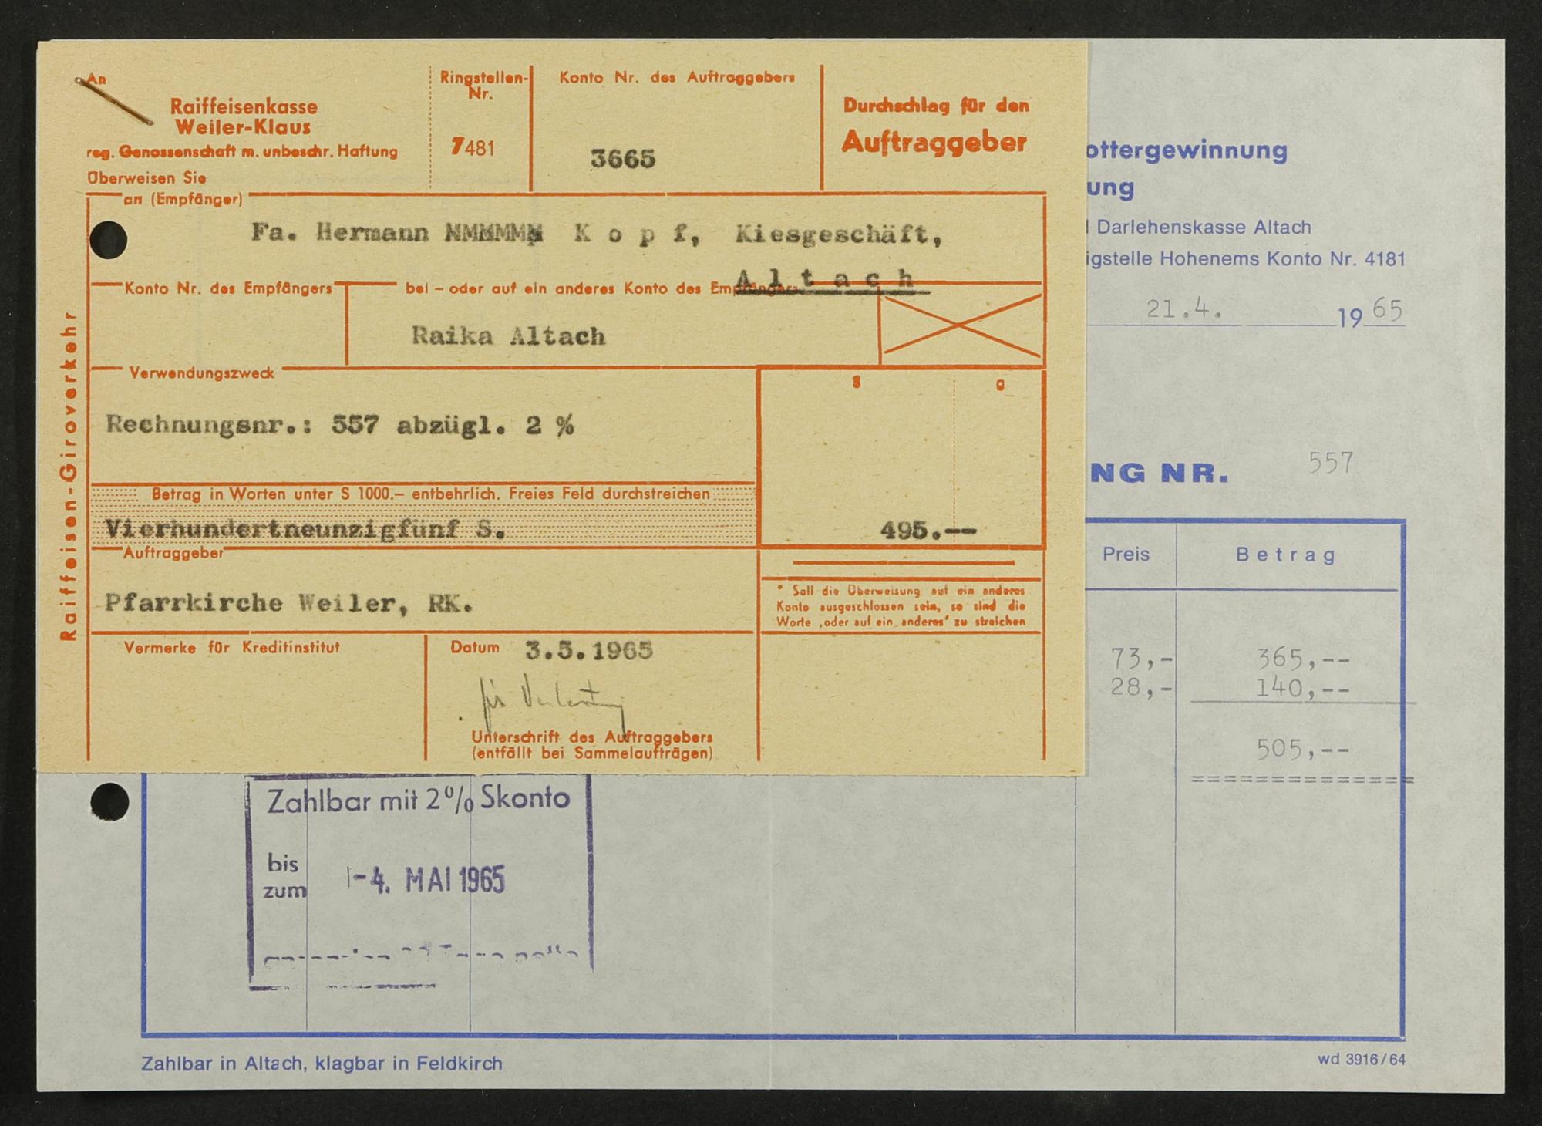Select the typed bank name 'Raika Altach'
Viewport: 1542px width, 1126px height.
click(x=508, y=336)
